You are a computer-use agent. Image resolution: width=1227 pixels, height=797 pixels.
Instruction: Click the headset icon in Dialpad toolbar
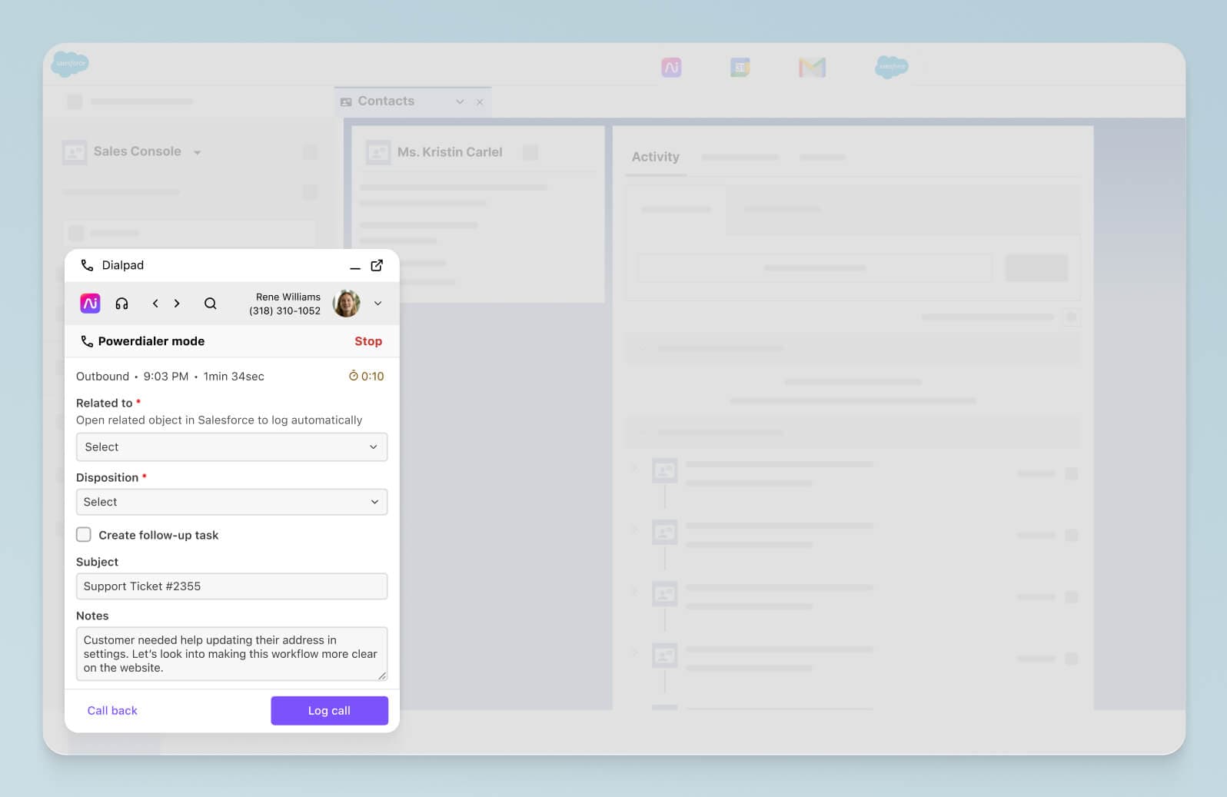pos(121,304)
